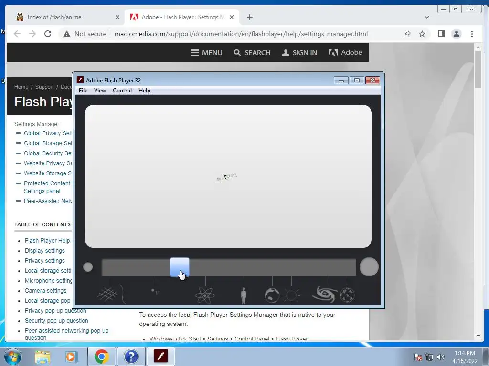Click the spiral galaxy icon in Flash Player

point(325,294)
